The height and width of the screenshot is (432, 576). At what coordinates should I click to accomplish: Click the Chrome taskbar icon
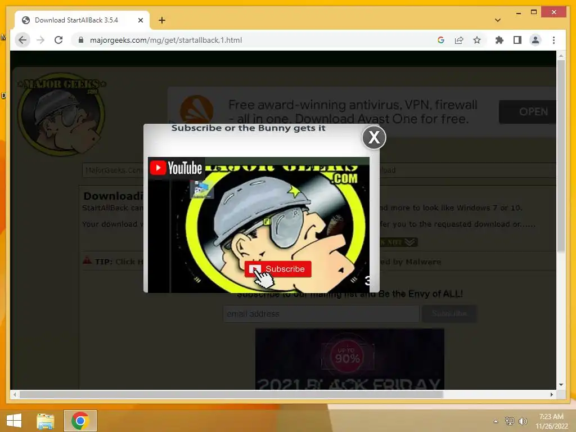click(x=80, y=421)
